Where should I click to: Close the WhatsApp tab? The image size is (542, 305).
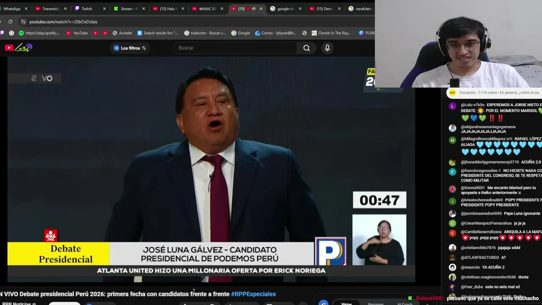click(x=26, y=8)
